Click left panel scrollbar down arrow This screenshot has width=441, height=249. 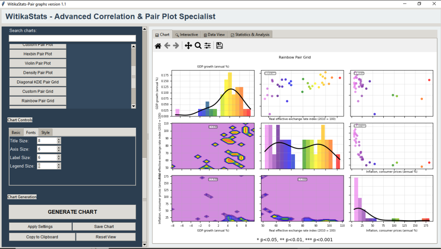145,245
